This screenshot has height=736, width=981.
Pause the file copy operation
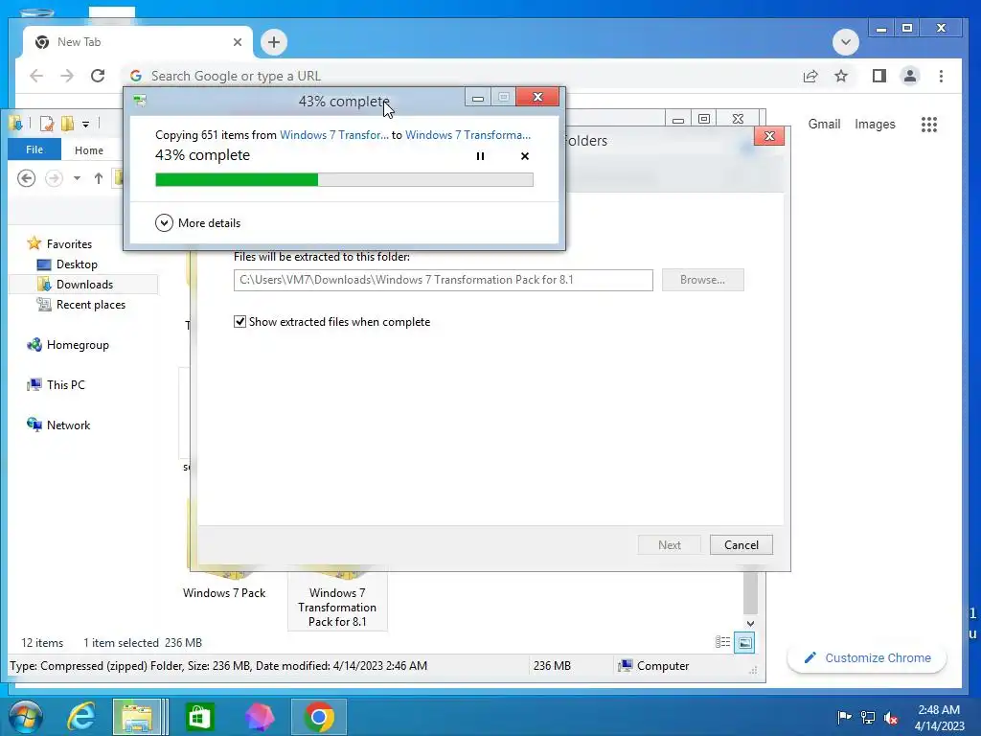click(x=480, y=156)
